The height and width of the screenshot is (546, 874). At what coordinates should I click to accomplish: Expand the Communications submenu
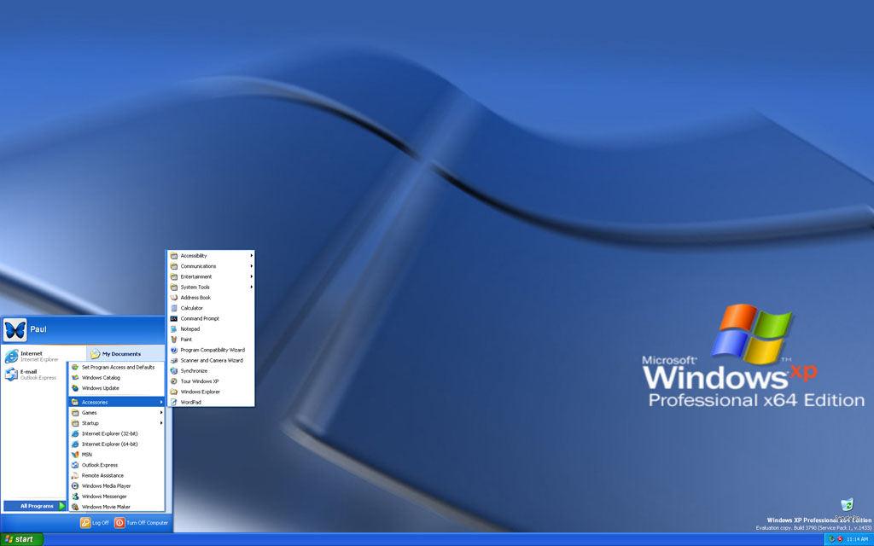coord(211,266)
